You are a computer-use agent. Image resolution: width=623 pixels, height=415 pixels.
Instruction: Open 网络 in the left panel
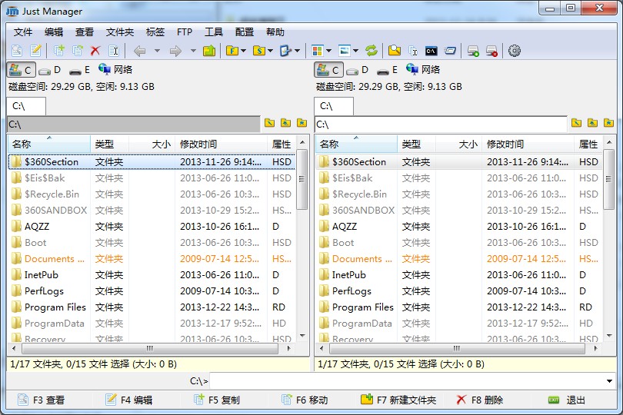point(115,69)
